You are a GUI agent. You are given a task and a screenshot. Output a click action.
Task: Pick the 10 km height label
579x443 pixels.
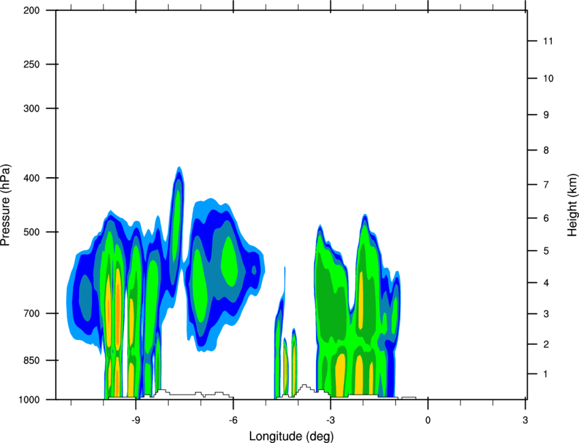pos(548,78)
